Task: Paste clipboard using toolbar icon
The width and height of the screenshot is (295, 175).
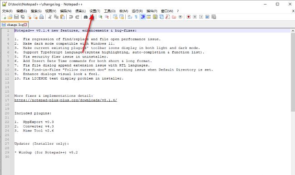Action: pos(63,17)
